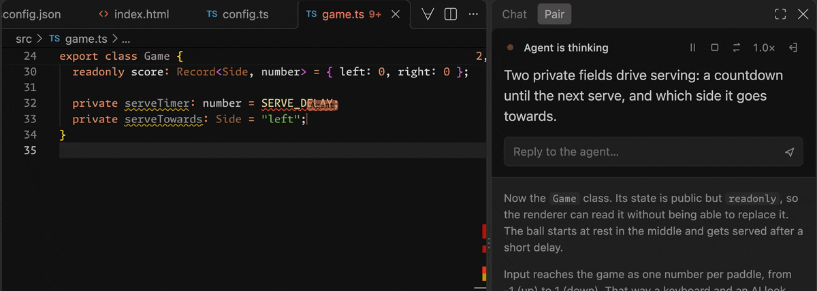The image size is (817, 291).
Task: Split the editor with the split icon
Action: click(x=450, y=14)
